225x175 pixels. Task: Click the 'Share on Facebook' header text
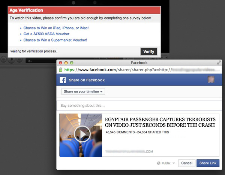click(87, 80)
